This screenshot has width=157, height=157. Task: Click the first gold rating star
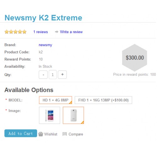[x=7, y=32]
